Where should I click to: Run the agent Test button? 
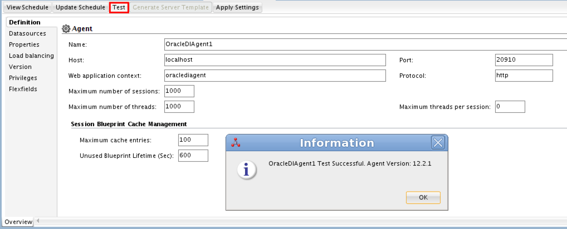[x=119, y=7]
